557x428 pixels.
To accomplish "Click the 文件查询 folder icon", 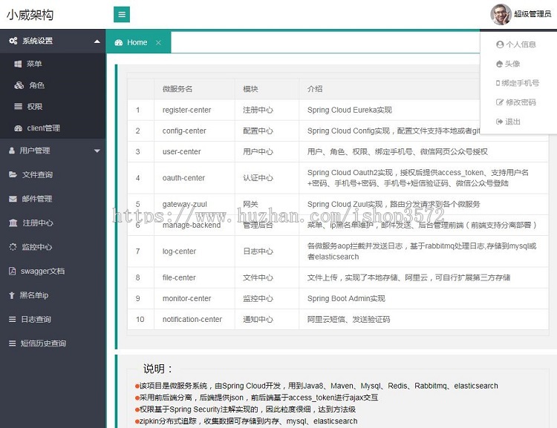I will [13, 174].
